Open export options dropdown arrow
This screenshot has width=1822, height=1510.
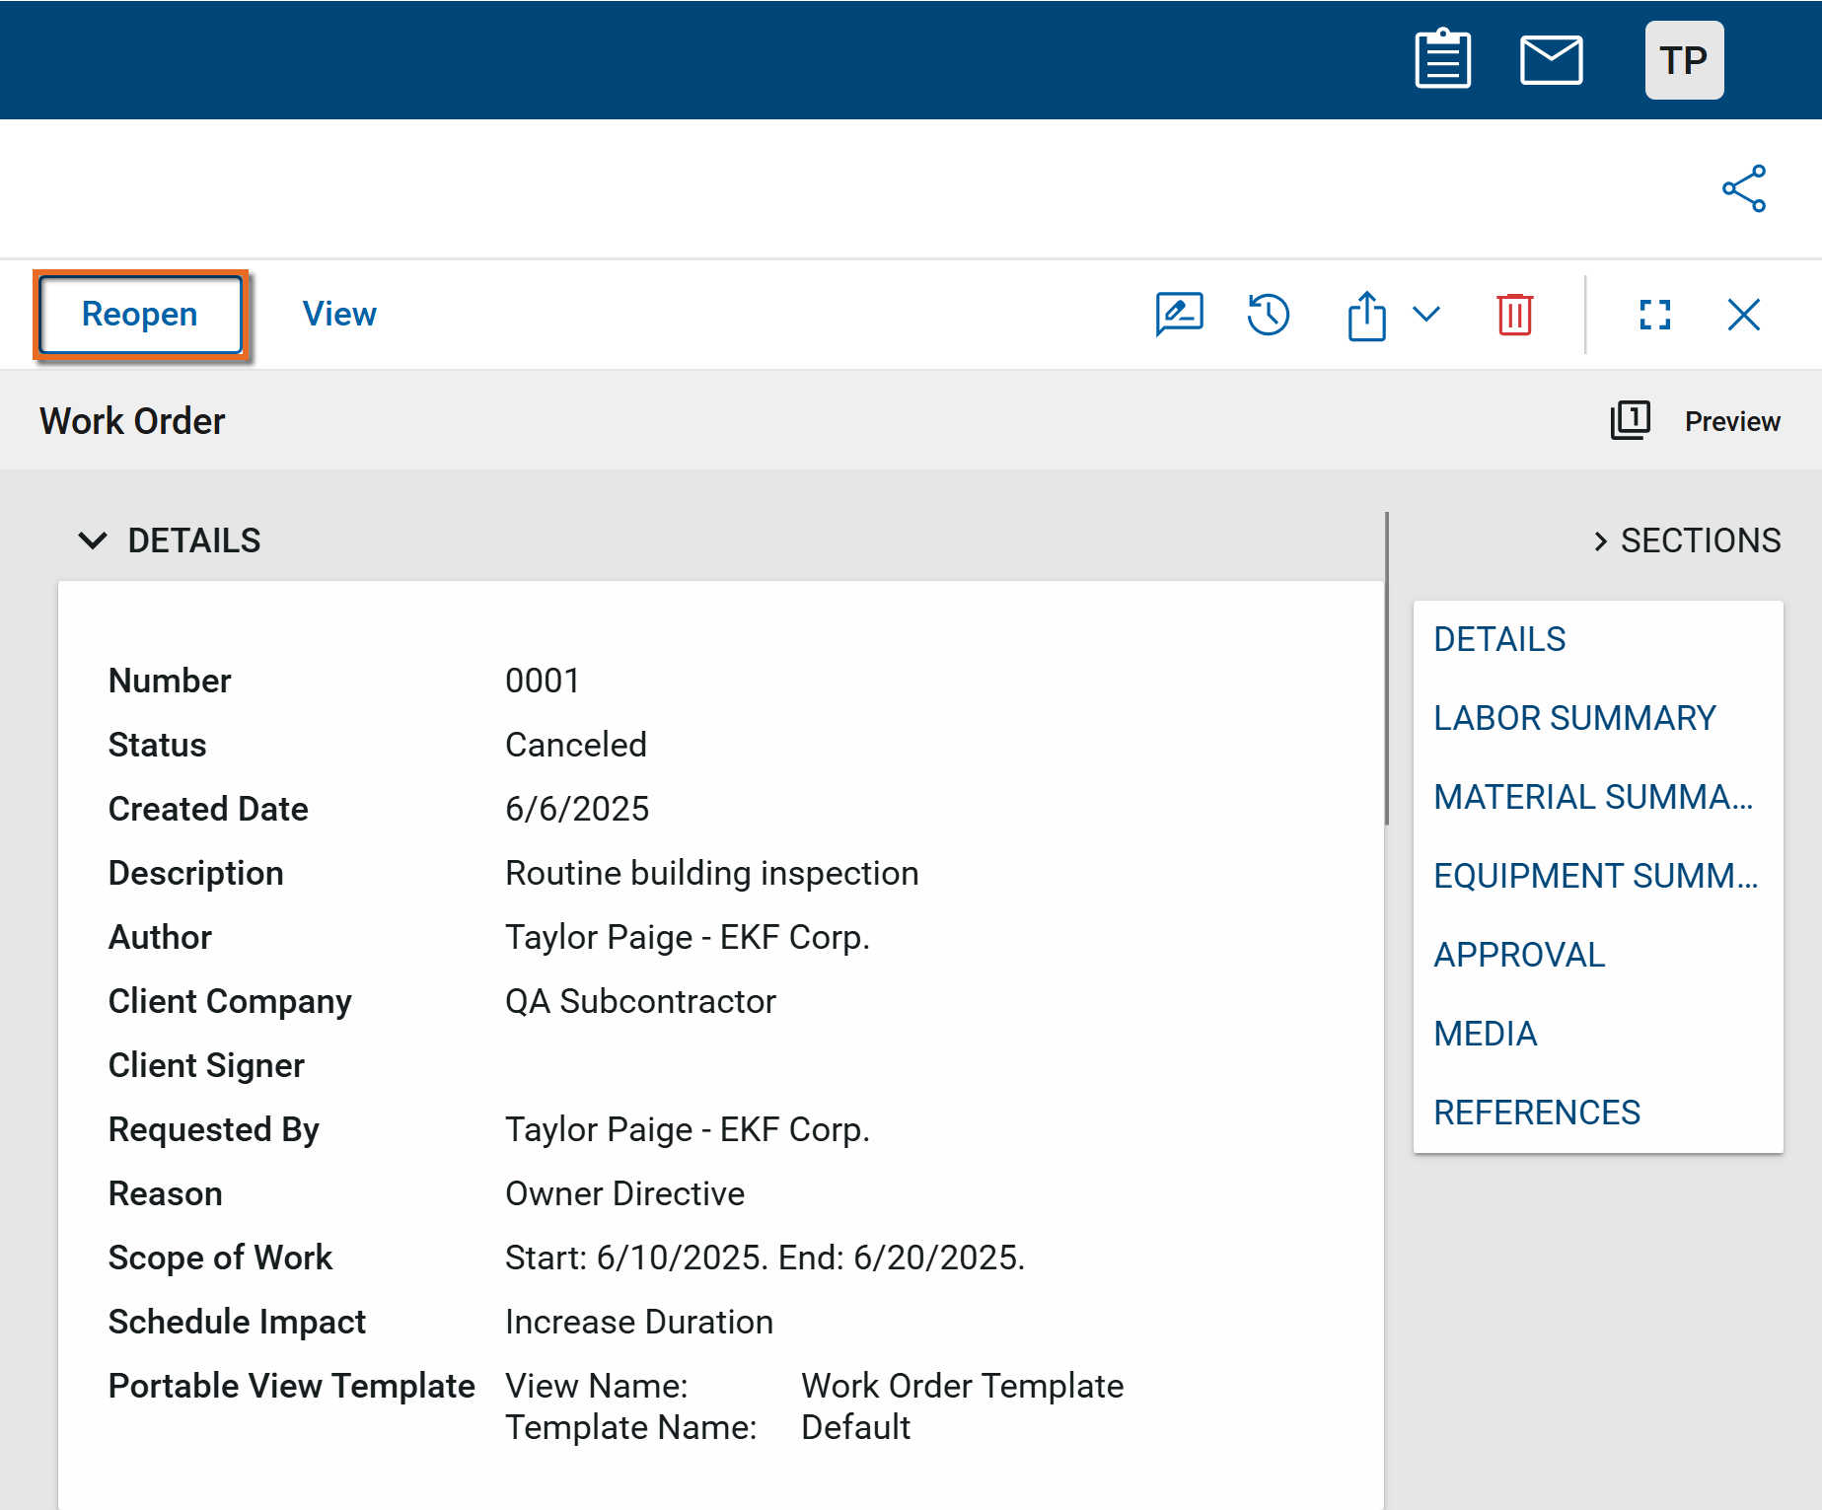[x=1426, y=315]
